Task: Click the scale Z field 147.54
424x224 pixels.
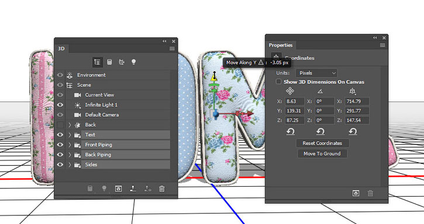Action: (x=357, y=120)
